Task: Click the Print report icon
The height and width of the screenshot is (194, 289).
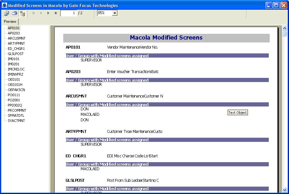Action: pyautogui.click(x=14, y=13)
